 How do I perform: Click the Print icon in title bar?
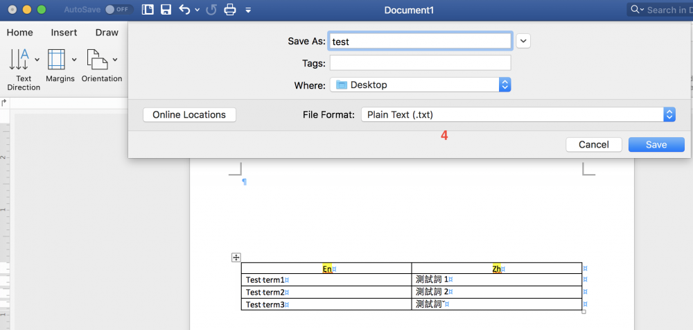pyautogui.click(x=230, y=10)
